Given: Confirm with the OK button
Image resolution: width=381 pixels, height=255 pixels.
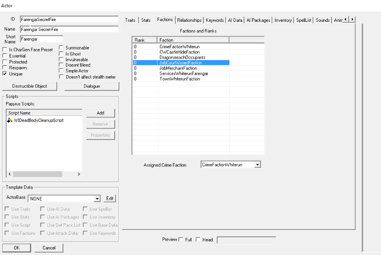Looking at the screenshot, I should [x=16, y=248].
